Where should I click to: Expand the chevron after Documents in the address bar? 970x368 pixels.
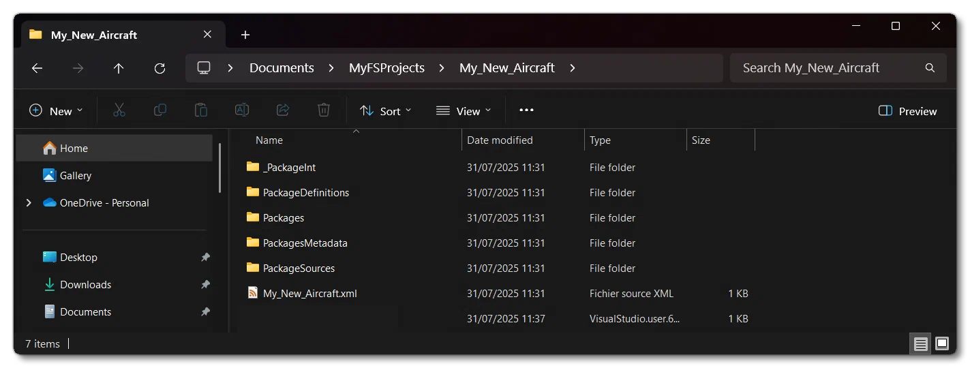[x=332, y=68]
